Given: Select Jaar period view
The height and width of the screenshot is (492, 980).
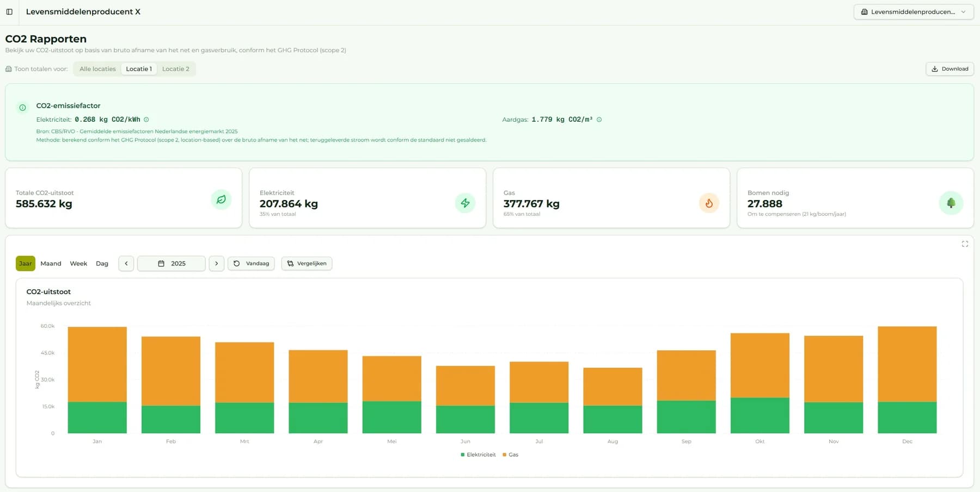Looking at the screenshot, I should click(26, 264).
